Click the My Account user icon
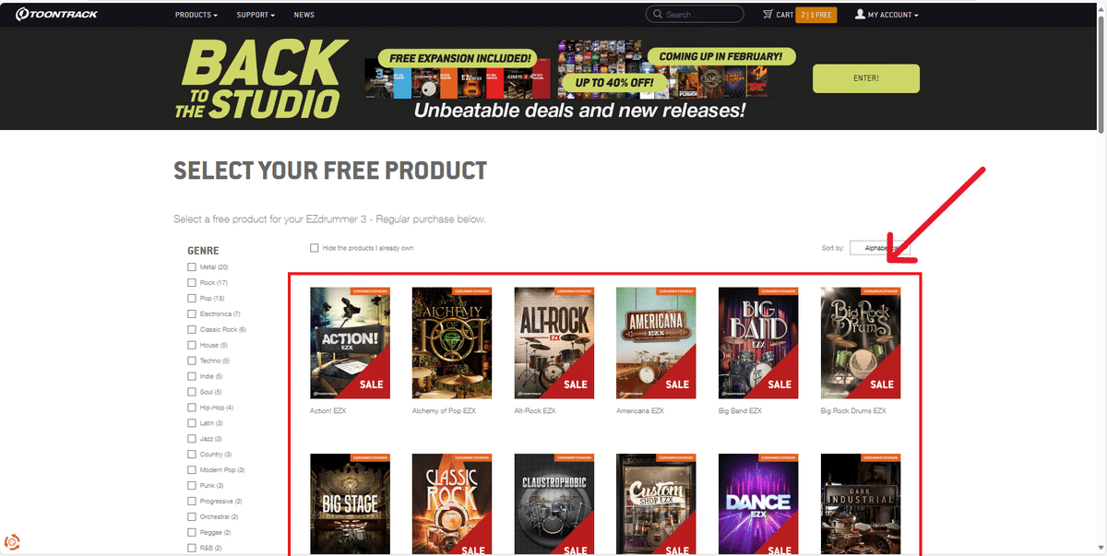The image size is (1107, 556). point(860,15)
